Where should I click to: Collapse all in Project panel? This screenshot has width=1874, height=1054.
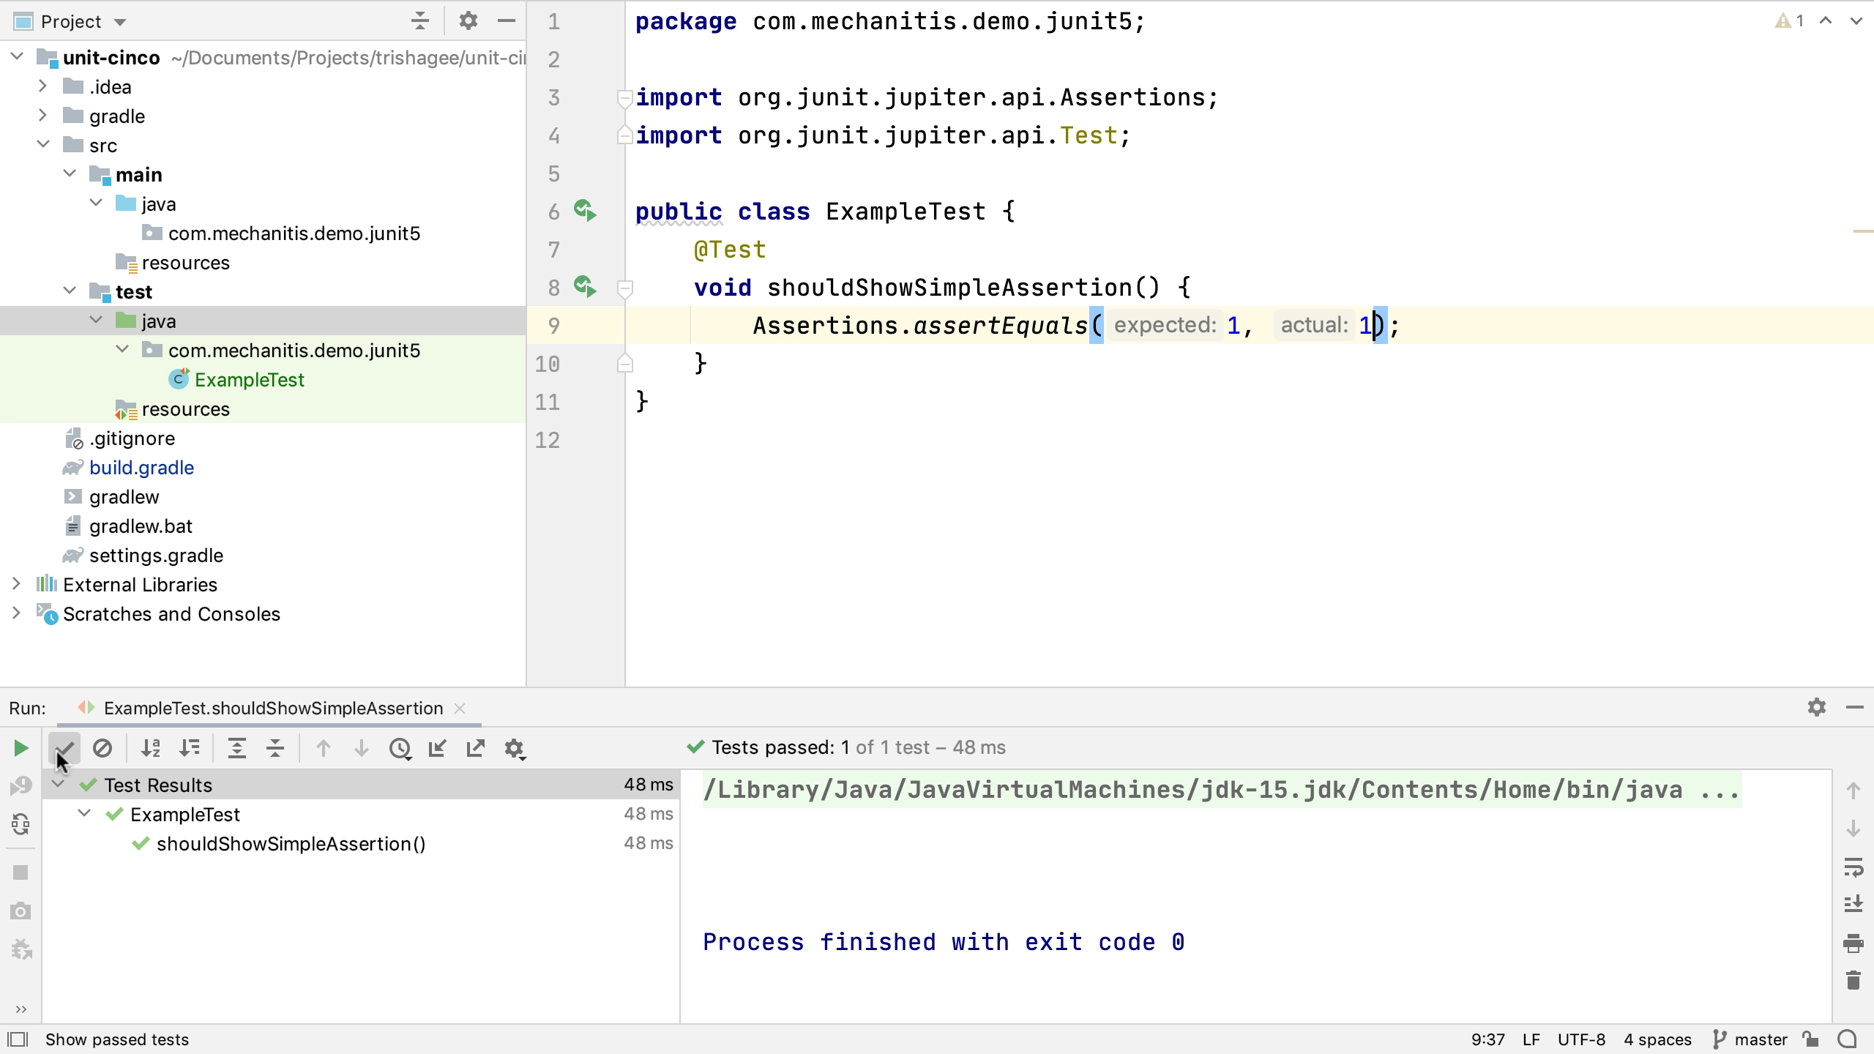420,20
